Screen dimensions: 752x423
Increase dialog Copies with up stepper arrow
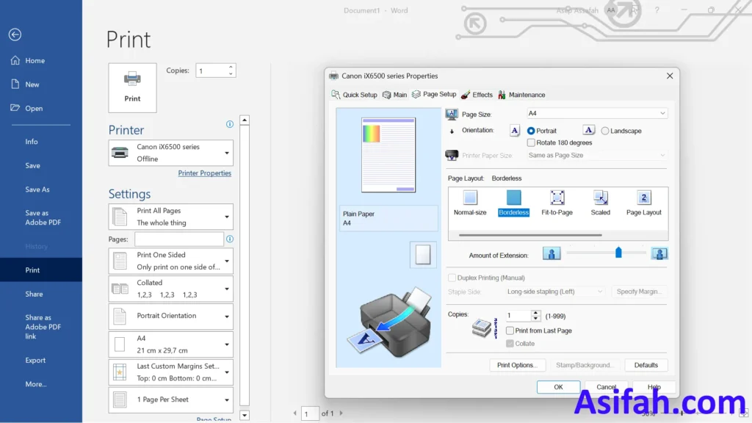pyautogui.click(x=535, y=313)
